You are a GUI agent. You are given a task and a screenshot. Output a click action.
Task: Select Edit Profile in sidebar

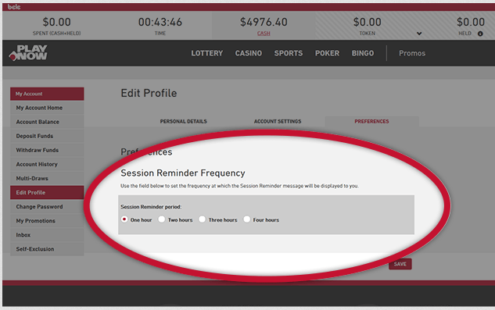(47, 192)
